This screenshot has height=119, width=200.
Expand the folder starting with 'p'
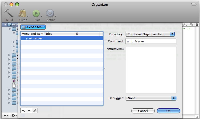click(9, 77)
